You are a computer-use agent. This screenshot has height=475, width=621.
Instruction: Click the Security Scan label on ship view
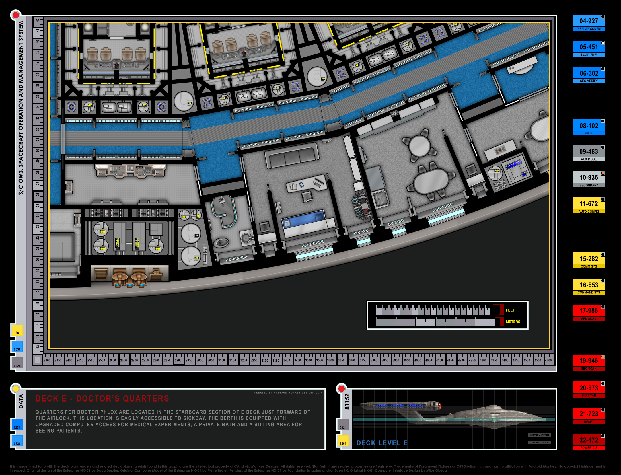pyautogui.click(x=539, y=443)
